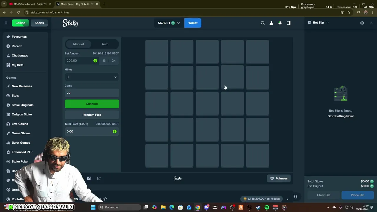Click the share/popout icon below game
This screenshot has width=377, height=212.
(x=99, y=178)
